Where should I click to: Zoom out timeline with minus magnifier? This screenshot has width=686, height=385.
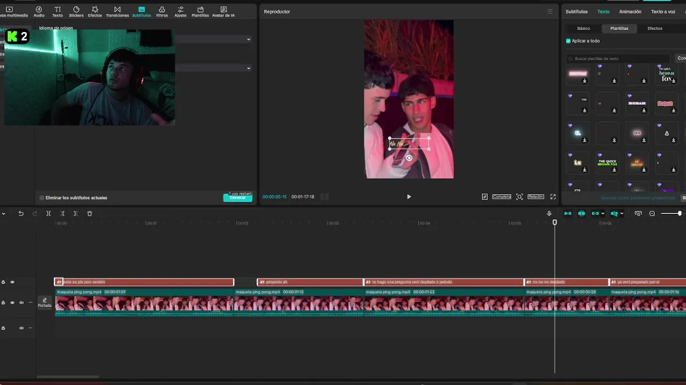coord(652,213)
